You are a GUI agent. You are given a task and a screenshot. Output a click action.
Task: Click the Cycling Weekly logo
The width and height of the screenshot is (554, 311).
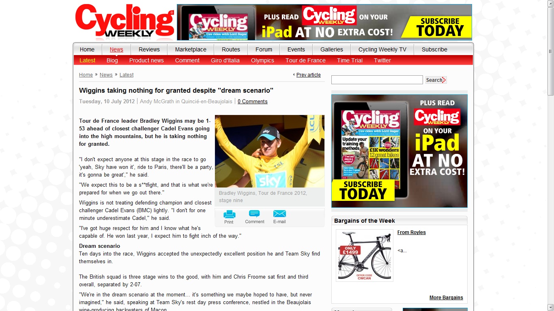125,21
